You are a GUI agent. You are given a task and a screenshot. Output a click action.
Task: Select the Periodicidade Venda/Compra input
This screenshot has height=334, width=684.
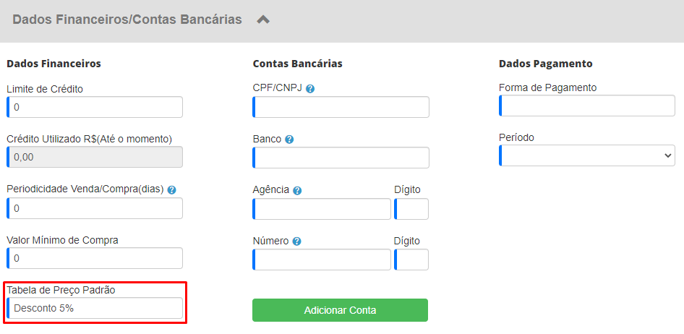(x=95, y=208)
